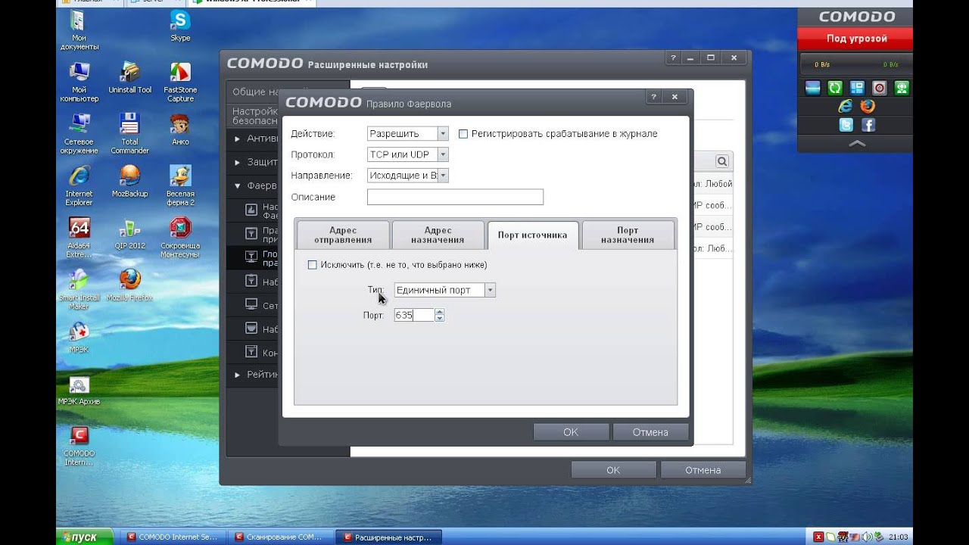This screenshot has width=969, height=545.
Task: Launch COMODO Internet Security desktop shortcut
Action: pyautogui.click(x=79, y=445)
